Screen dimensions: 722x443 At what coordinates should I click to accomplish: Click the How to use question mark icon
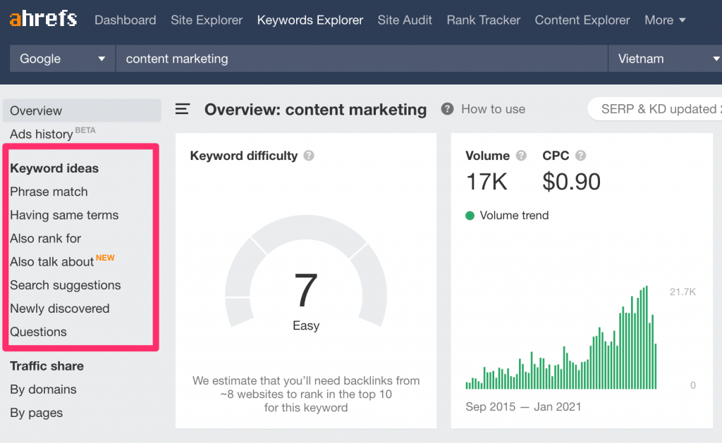pos(447,109)
